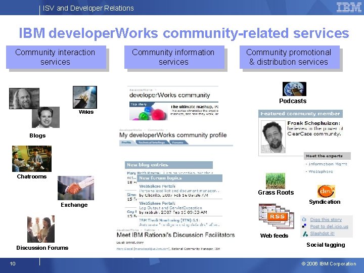Open first WebSphere Portal forum topic
Screen dimensions: 364x273
[x=157, y=186]
